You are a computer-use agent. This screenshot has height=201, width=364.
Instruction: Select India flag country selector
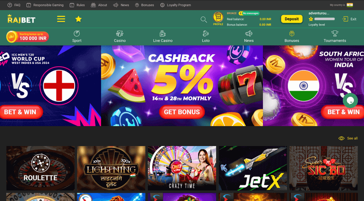point(350,5)
